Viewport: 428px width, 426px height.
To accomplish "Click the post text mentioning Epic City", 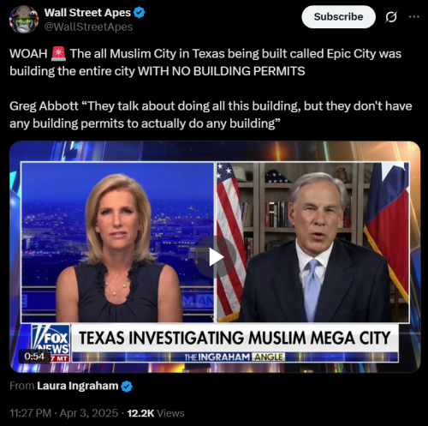I will tap(205, 63).
